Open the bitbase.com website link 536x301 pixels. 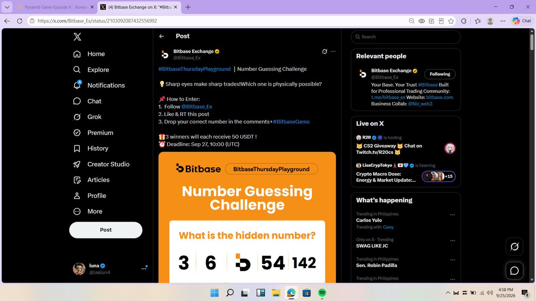click(440, 97)
